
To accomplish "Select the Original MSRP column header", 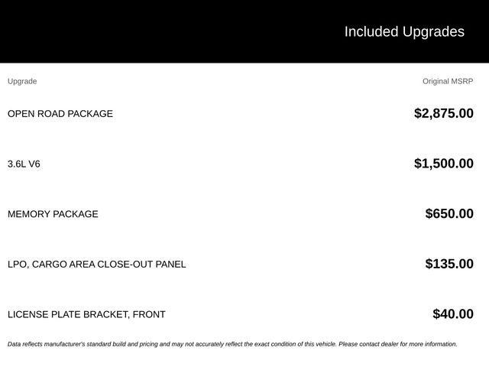I will (x=448, y=82).
